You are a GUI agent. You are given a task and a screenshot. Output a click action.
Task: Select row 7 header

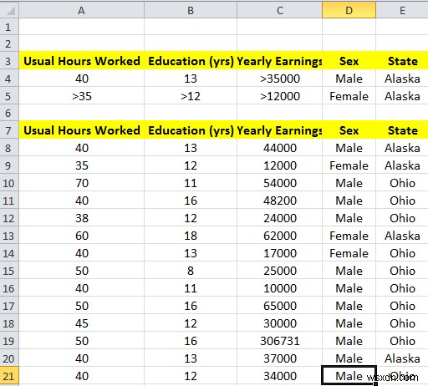[x=9, y=130]
